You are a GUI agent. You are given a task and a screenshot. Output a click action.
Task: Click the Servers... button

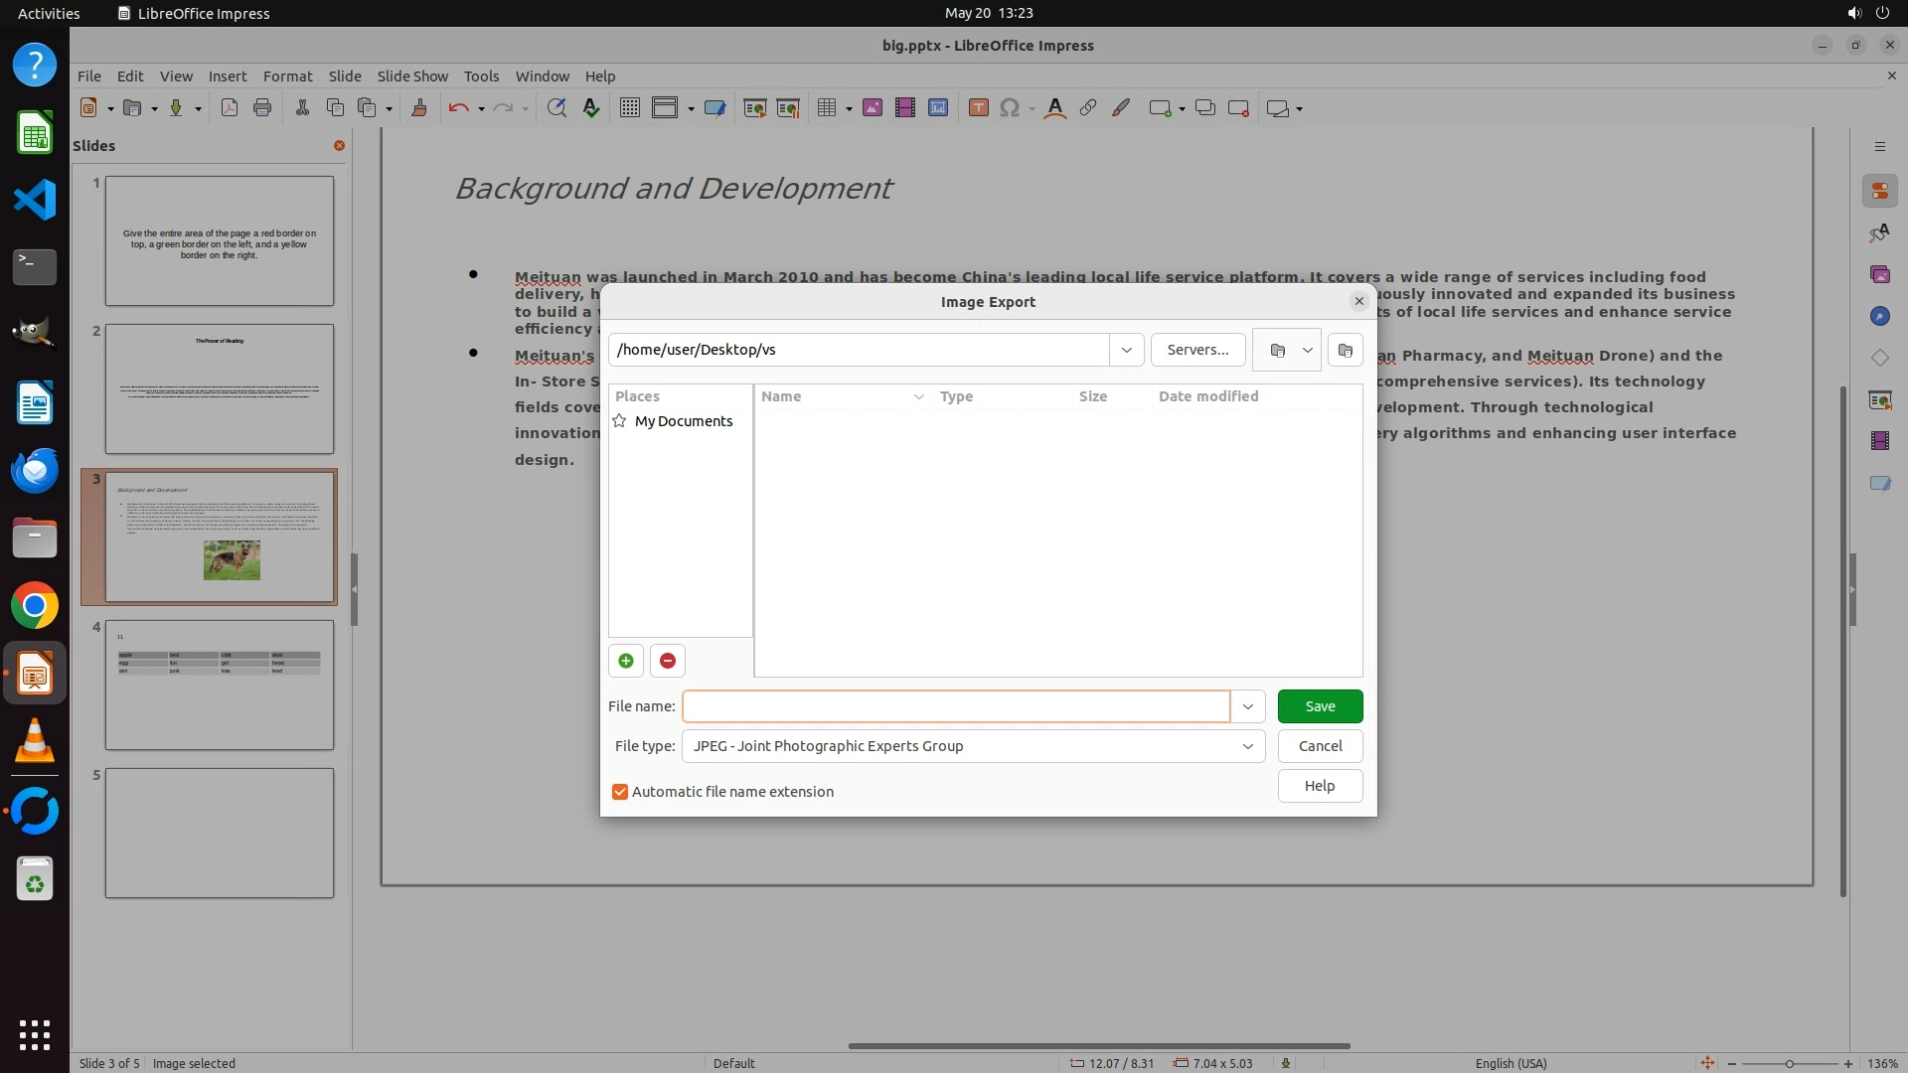(1197, 350)
